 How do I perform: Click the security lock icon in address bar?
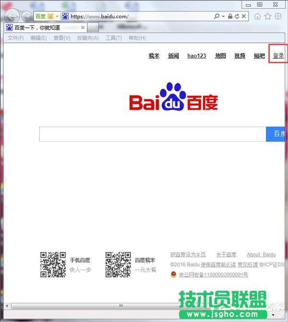[230, 16]
